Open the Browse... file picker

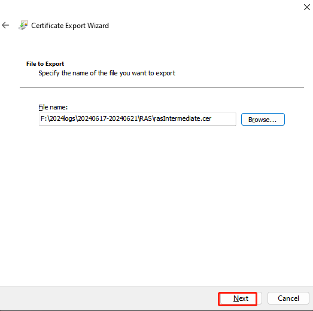click(263, 119)
